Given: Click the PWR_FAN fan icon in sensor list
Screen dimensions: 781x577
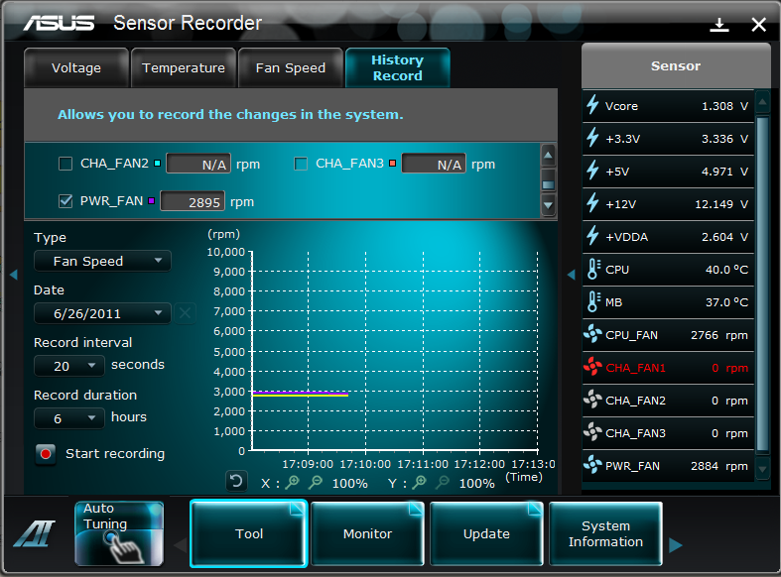Looking at the screenshot, I should click(592, 465).
